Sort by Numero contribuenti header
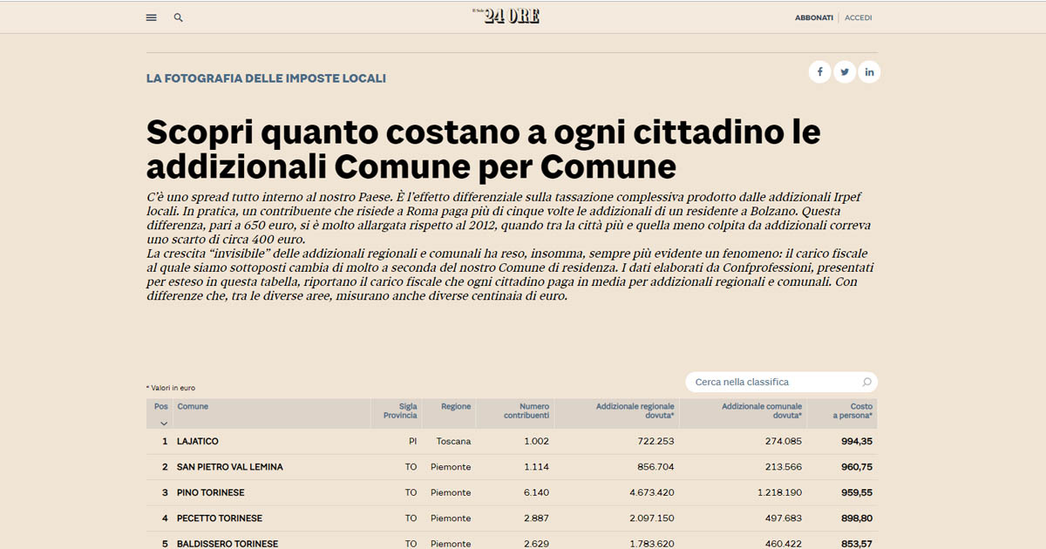The height and width of the screenshot is (549, 1046). tap(527, 411)
